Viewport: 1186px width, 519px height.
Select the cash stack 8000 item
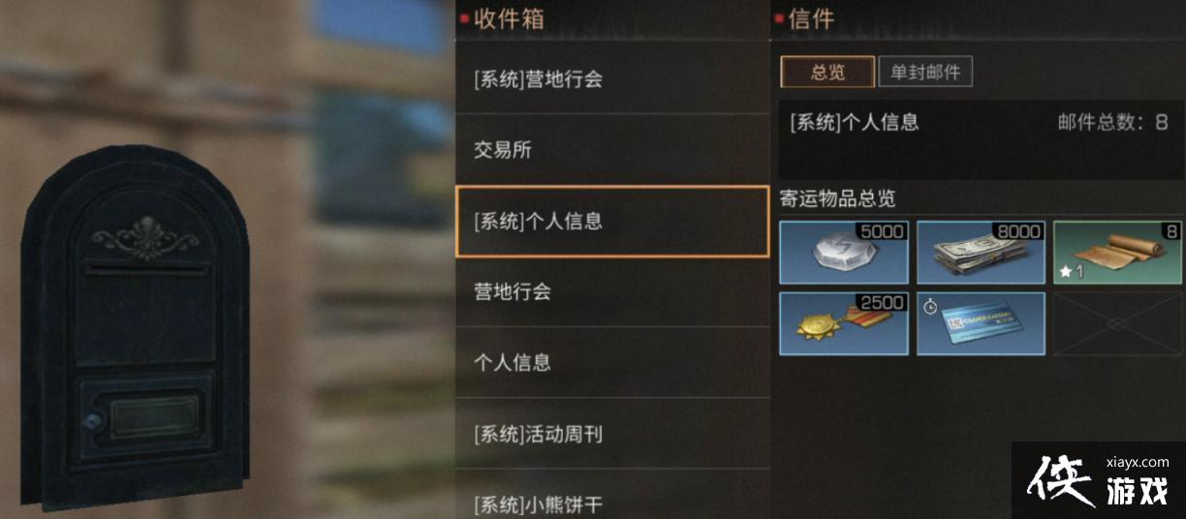[982, 253]
